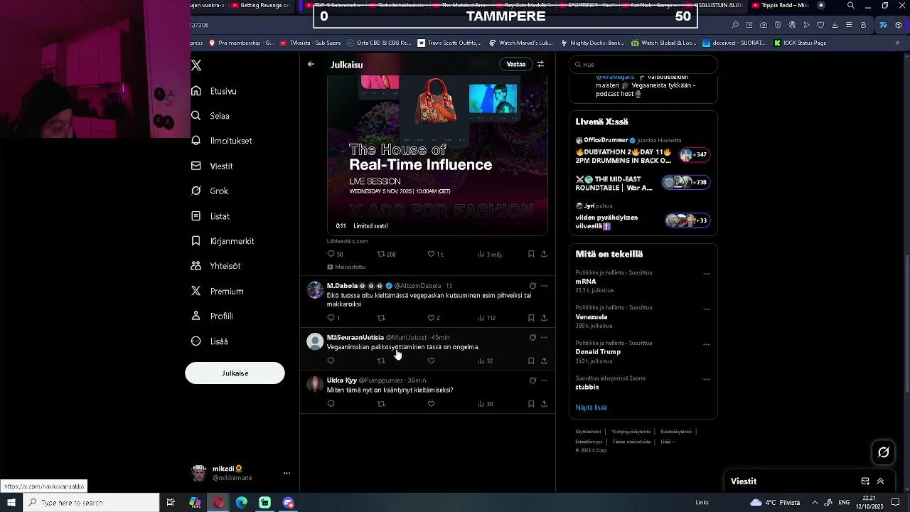
Task: Open more options for stubbin trend
Action: [x=706, y=380]
